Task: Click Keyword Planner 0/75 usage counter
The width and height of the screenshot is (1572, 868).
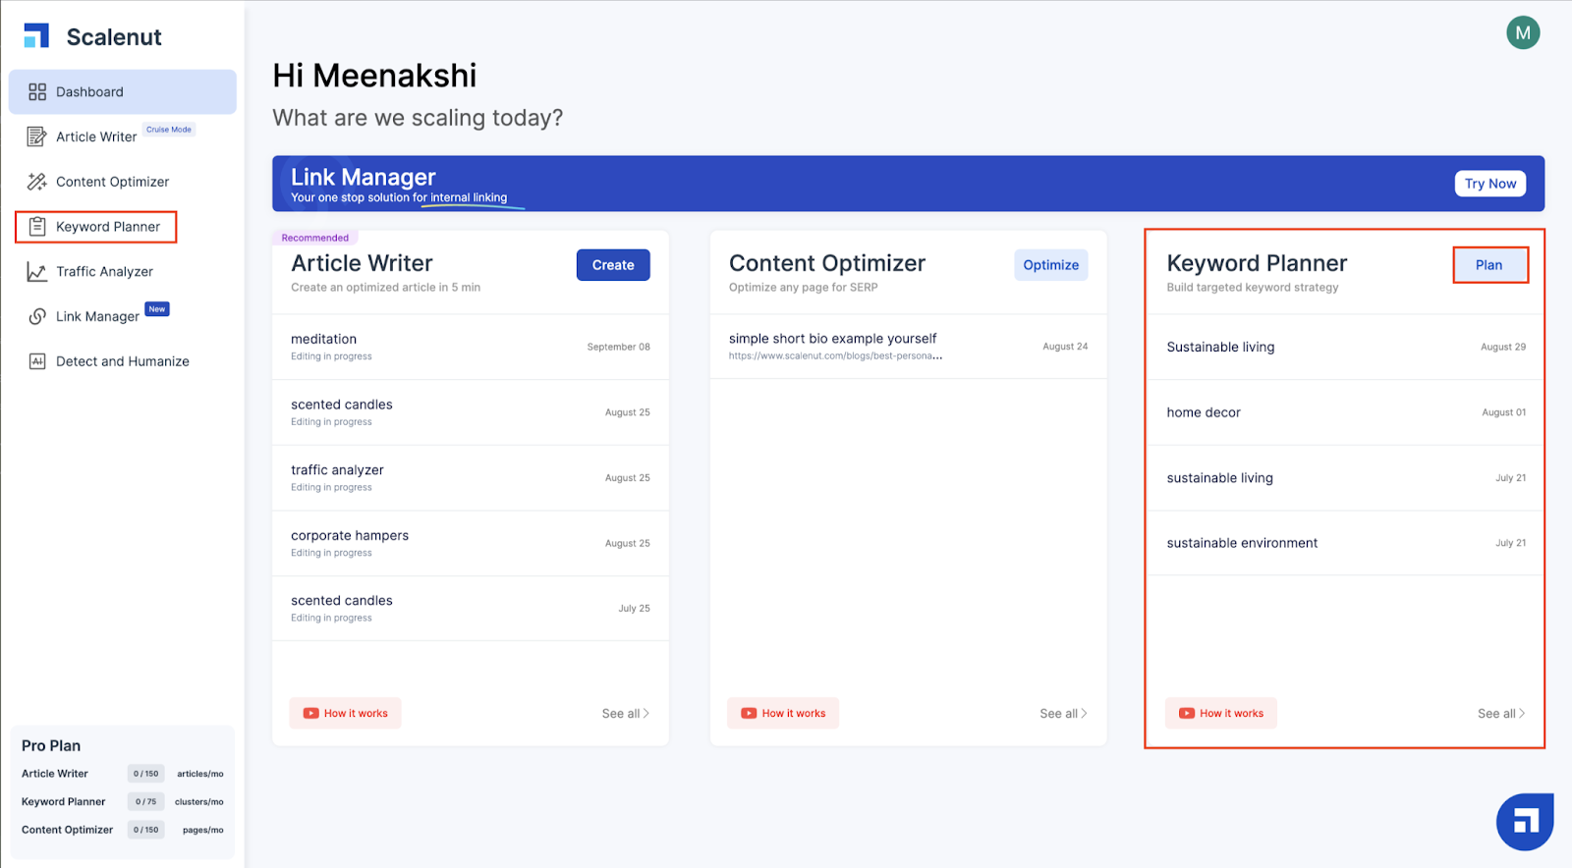Action: click(x=145, y=802)
